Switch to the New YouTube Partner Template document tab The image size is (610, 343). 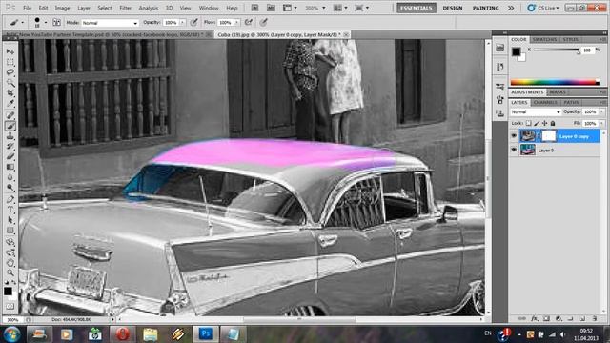108,34
